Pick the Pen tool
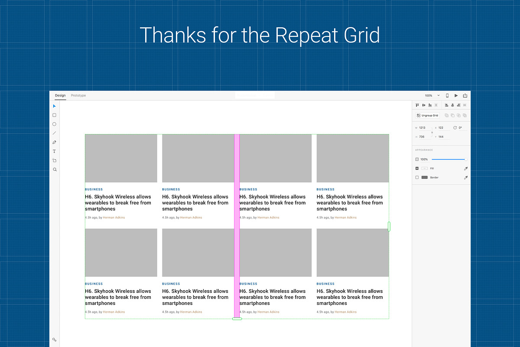The image size is (520, 347). click(54, 142)
